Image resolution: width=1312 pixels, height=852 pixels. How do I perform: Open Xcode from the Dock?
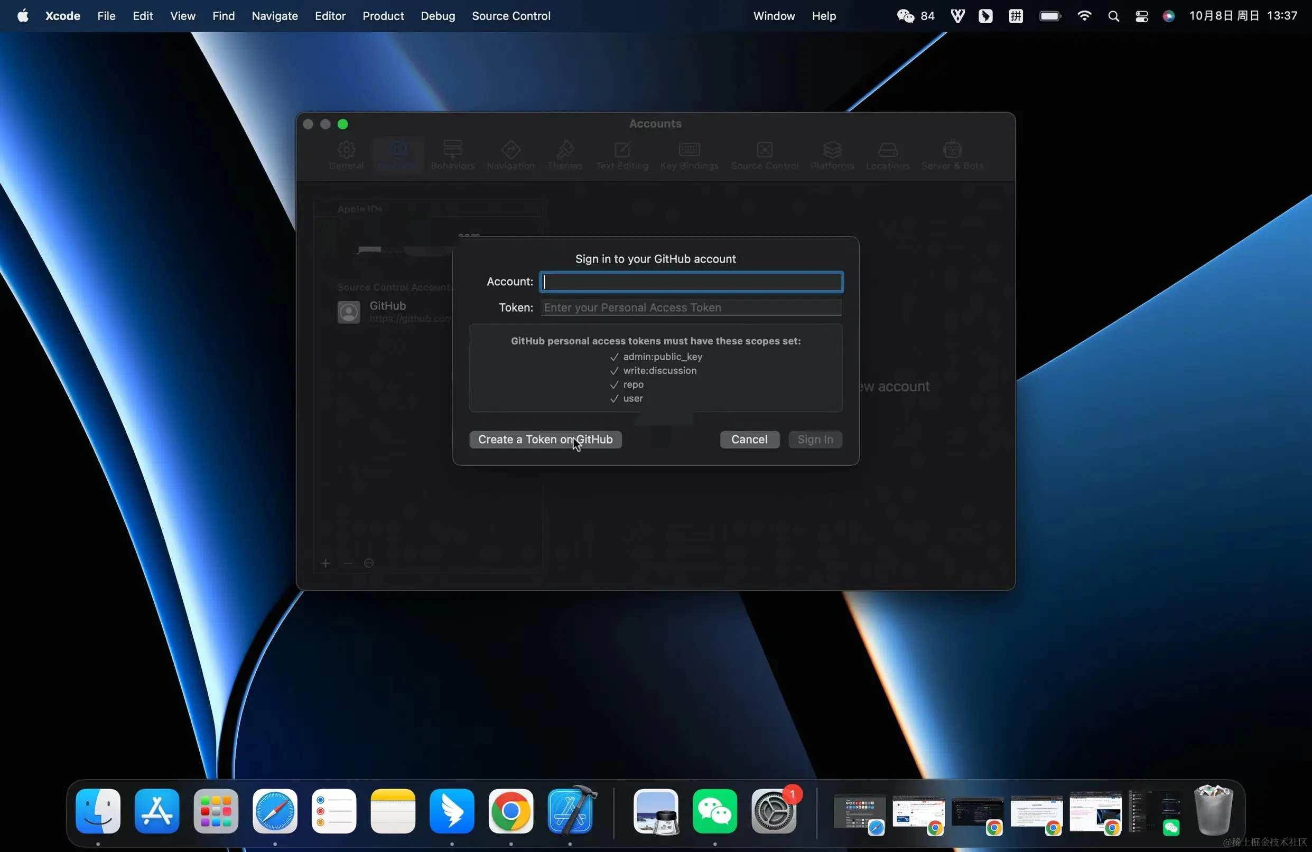tap(571, 811)
